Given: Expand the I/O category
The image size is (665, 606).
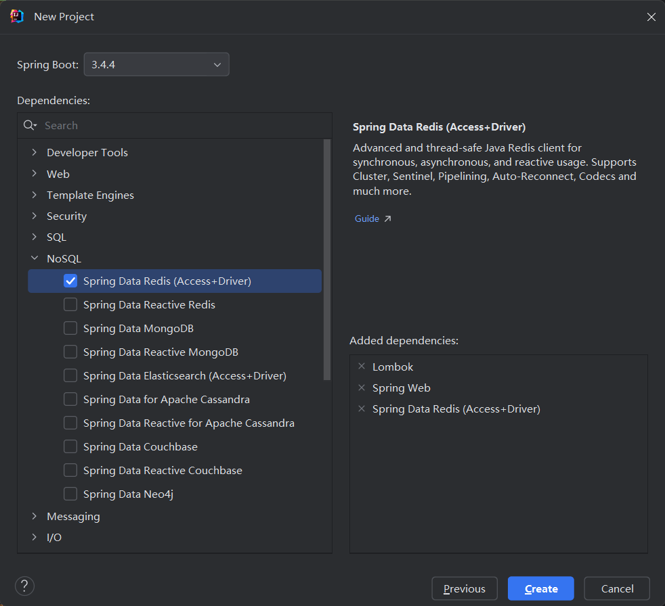Looking at the screenshot, I should click(35, 537).
